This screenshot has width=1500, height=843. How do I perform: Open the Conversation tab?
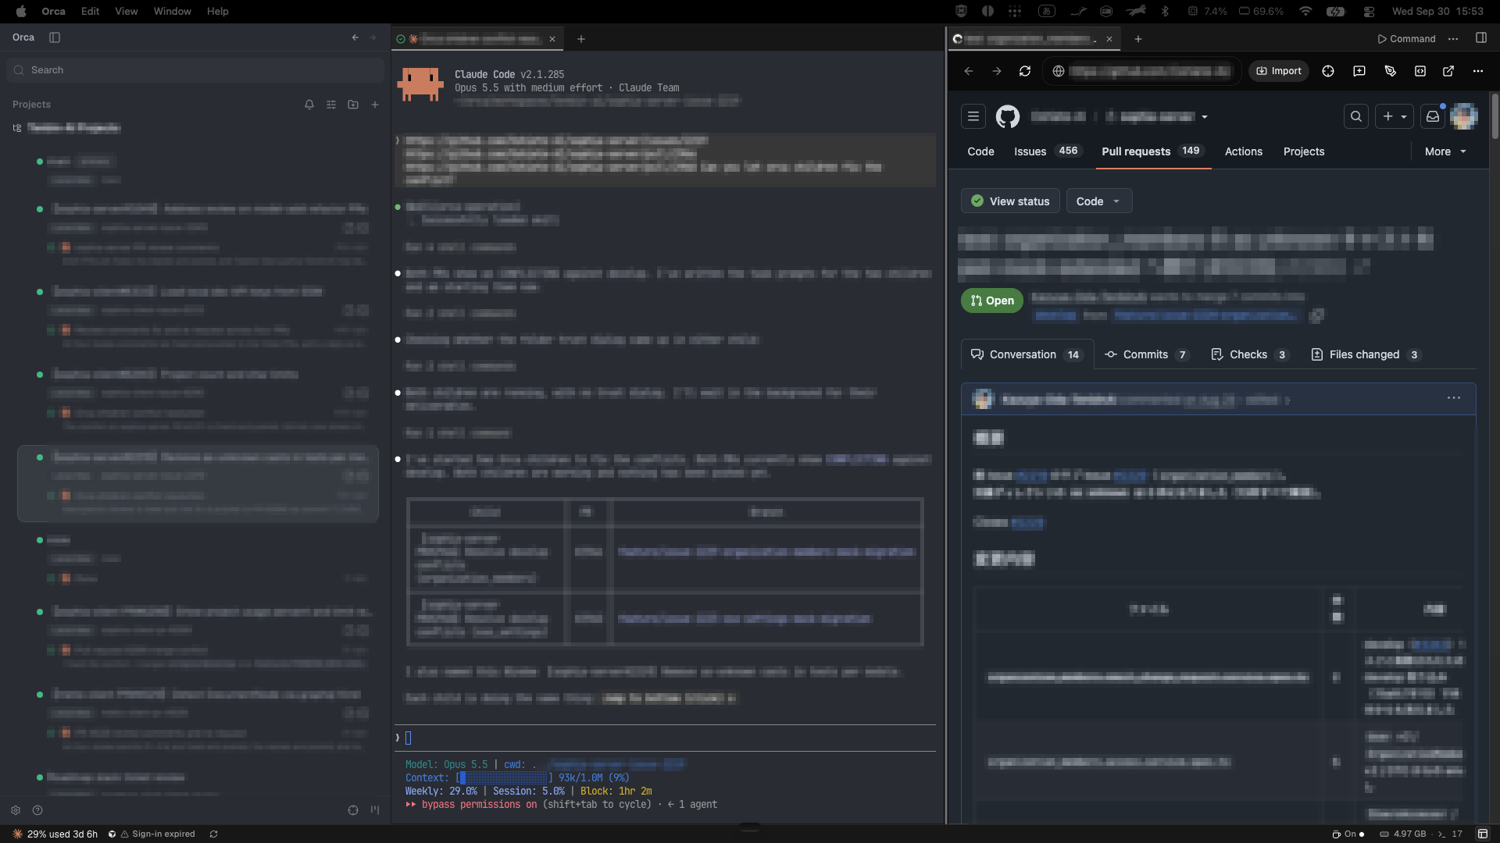pyautogui.click(x=1027, y=354)
